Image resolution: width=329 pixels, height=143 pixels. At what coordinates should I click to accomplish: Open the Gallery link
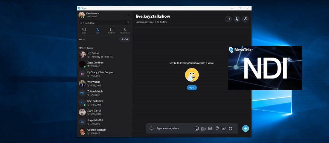tap(162, 22)
